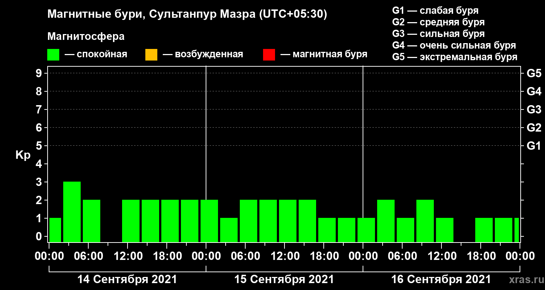
Task: Click the right-axis label G1
Action: [534, 146]
